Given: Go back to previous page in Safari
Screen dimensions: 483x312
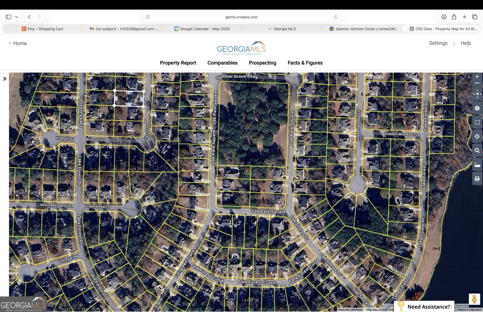Looking at the screenshot, I should (29, 17).
